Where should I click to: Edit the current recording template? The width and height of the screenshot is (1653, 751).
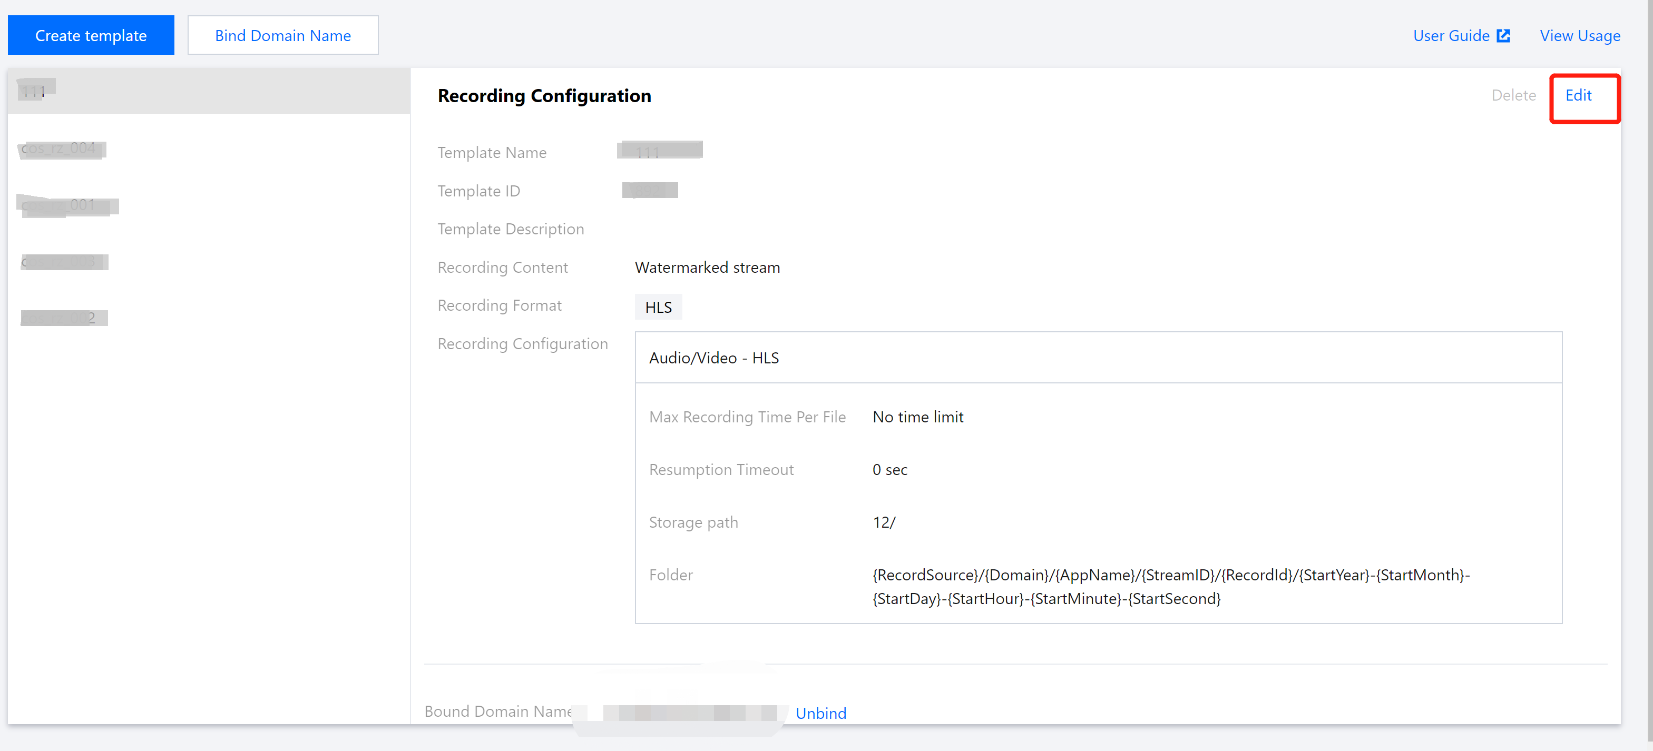tap(1579, 95)
